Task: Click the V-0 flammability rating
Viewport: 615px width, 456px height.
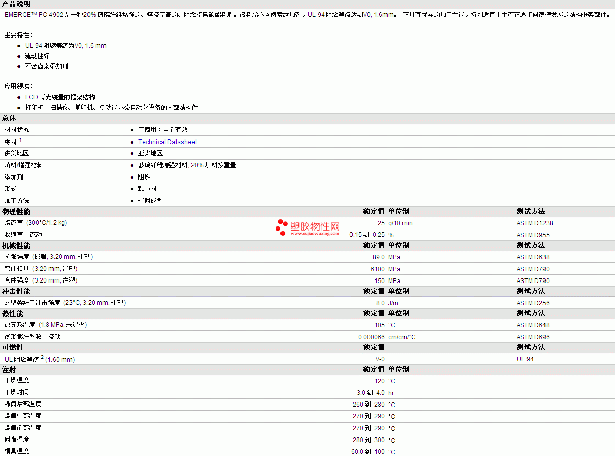Action: (x=380, y=359)
